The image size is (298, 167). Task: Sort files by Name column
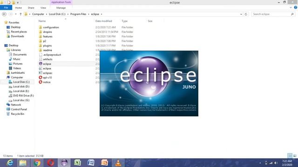pyautogui.click(x=42, y=21)
